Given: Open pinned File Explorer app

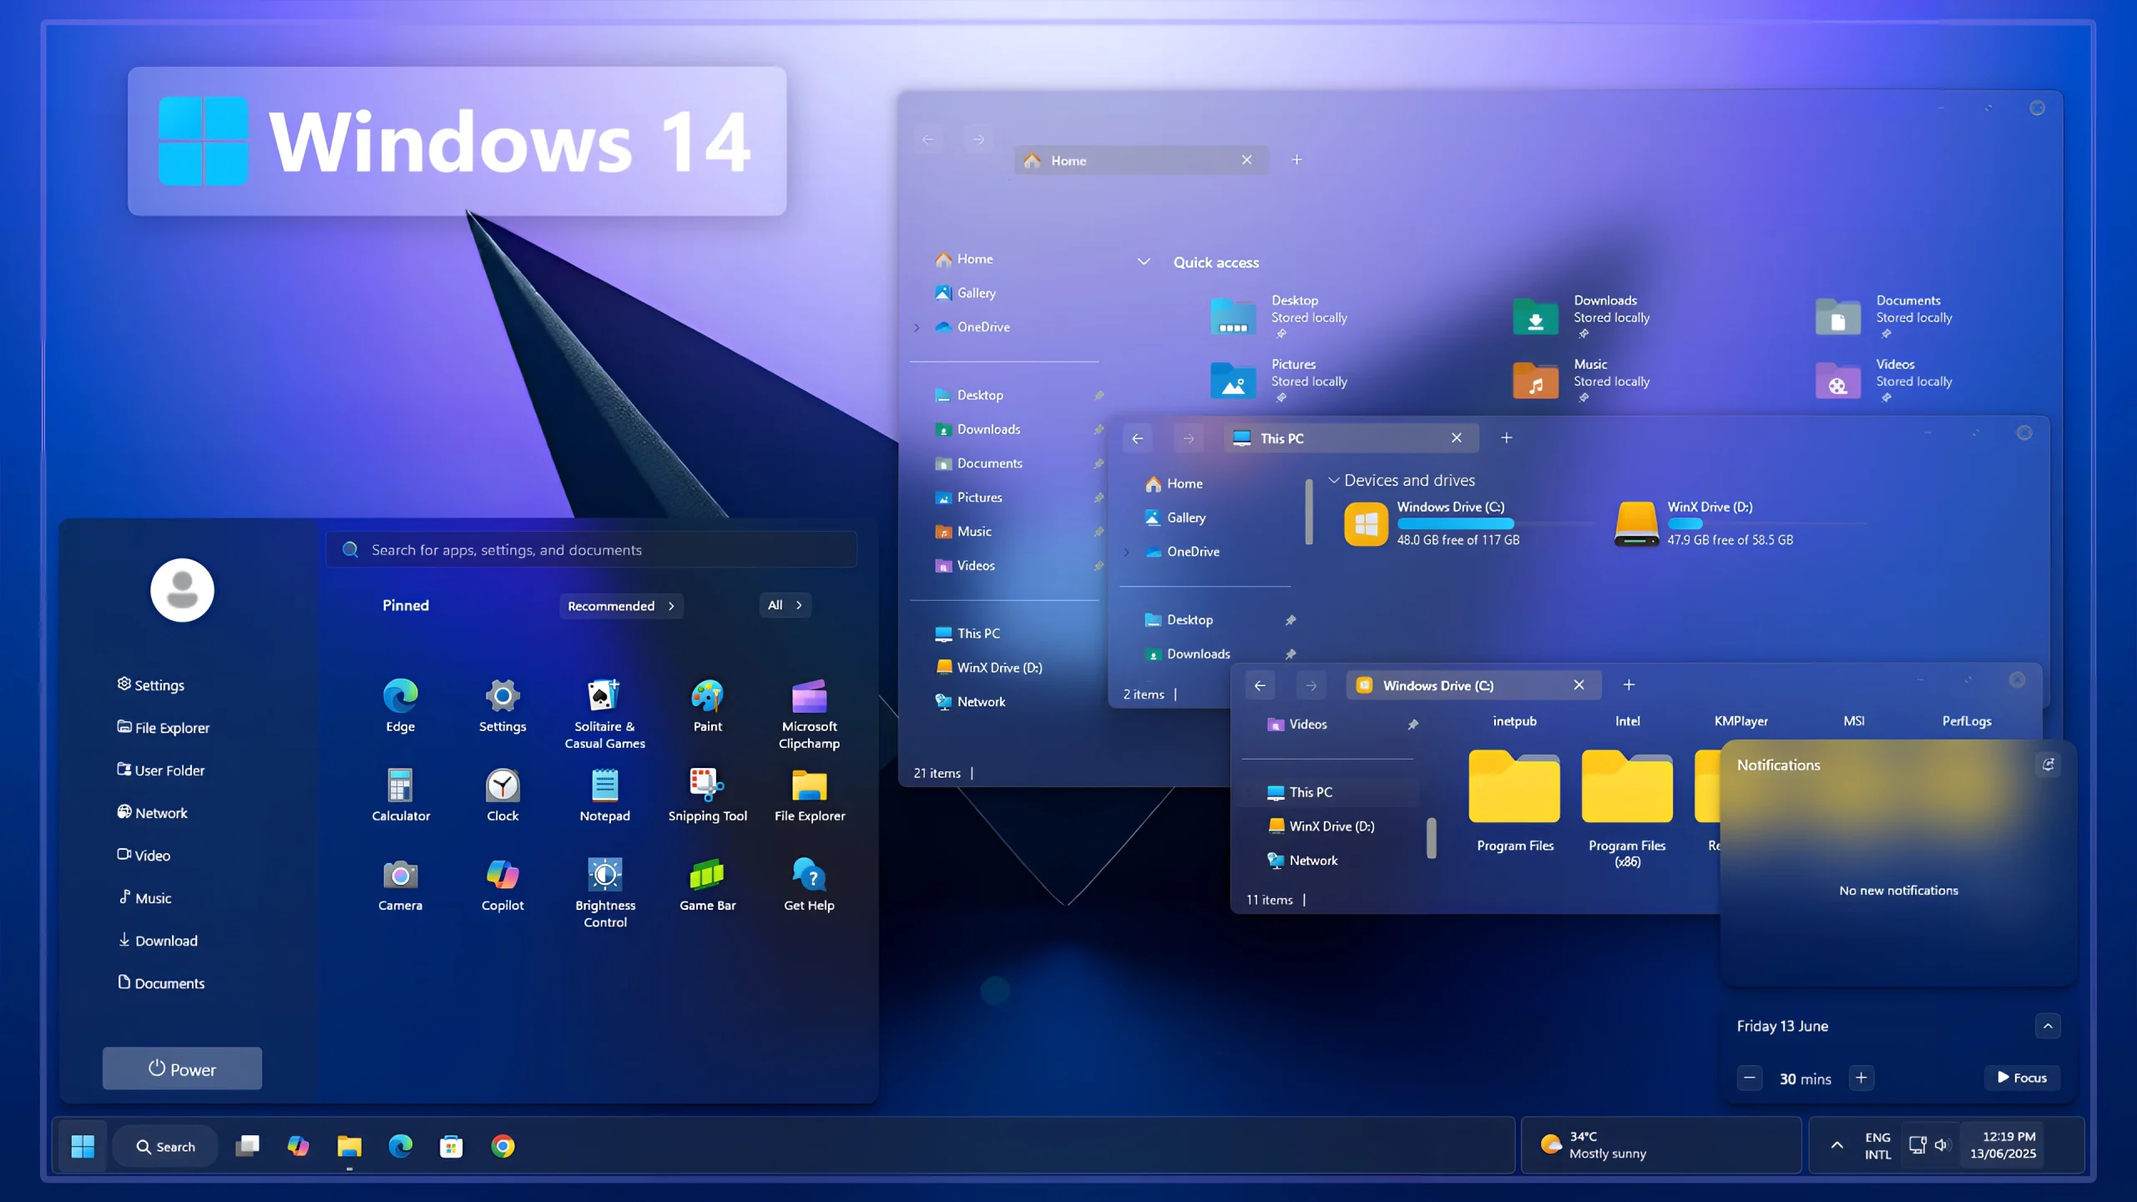Looking at the screenshot, I should (809, 795).
